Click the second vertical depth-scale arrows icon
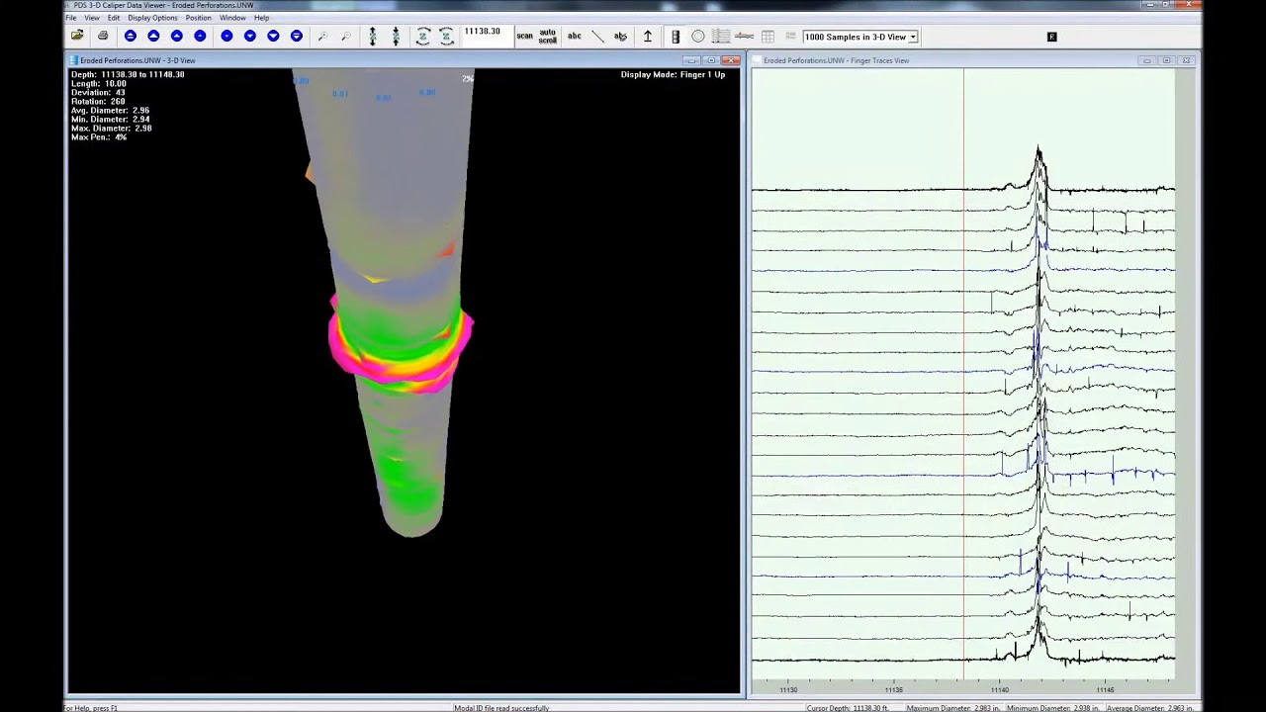Viewport: 1266px width, 712px height. (x=396, y=37)
